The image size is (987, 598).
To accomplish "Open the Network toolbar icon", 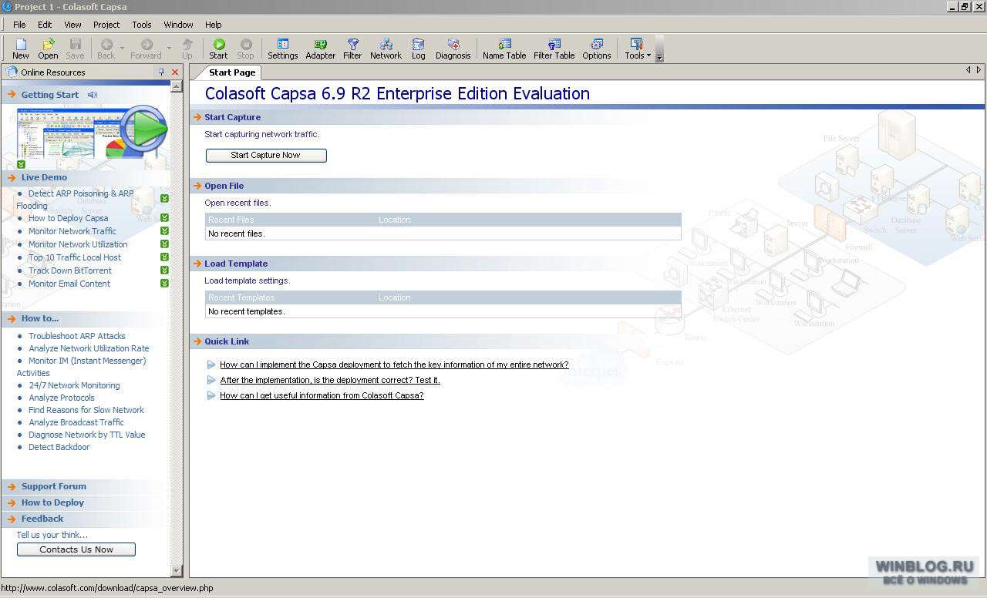I will pos(386,49).
